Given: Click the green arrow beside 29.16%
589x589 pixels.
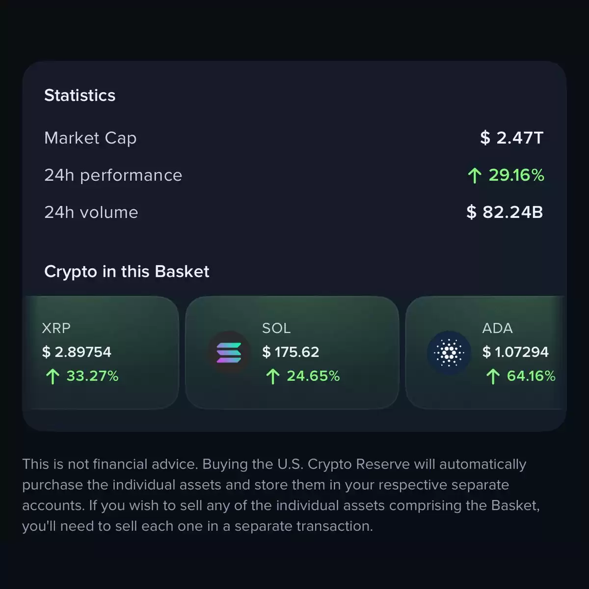Looking at the screenshot, I should [x=474, y=176].
